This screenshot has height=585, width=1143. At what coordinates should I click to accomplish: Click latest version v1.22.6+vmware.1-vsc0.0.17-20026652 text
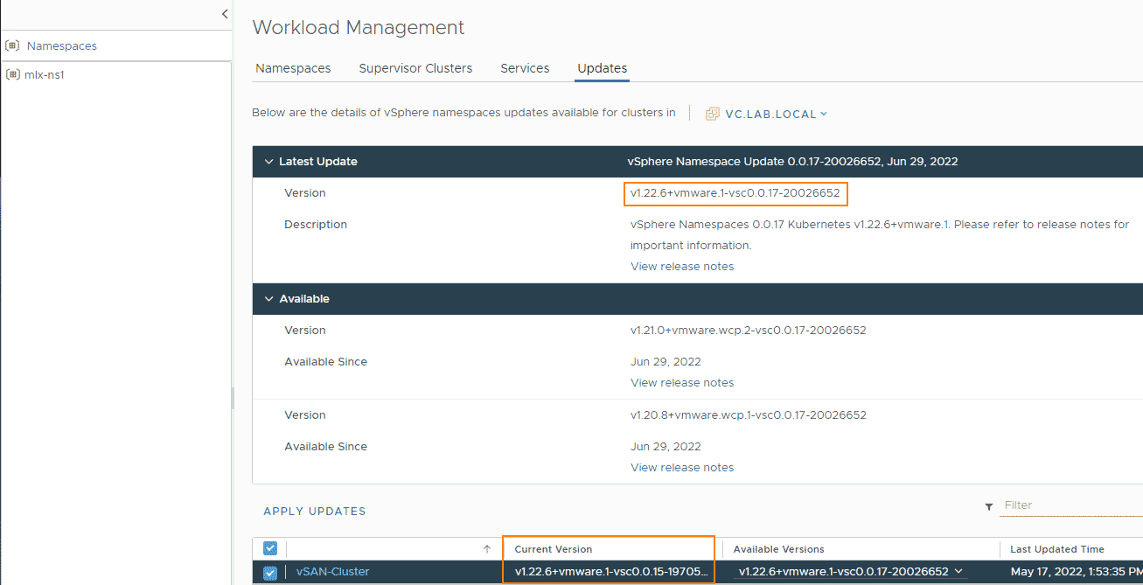(735, 192)
